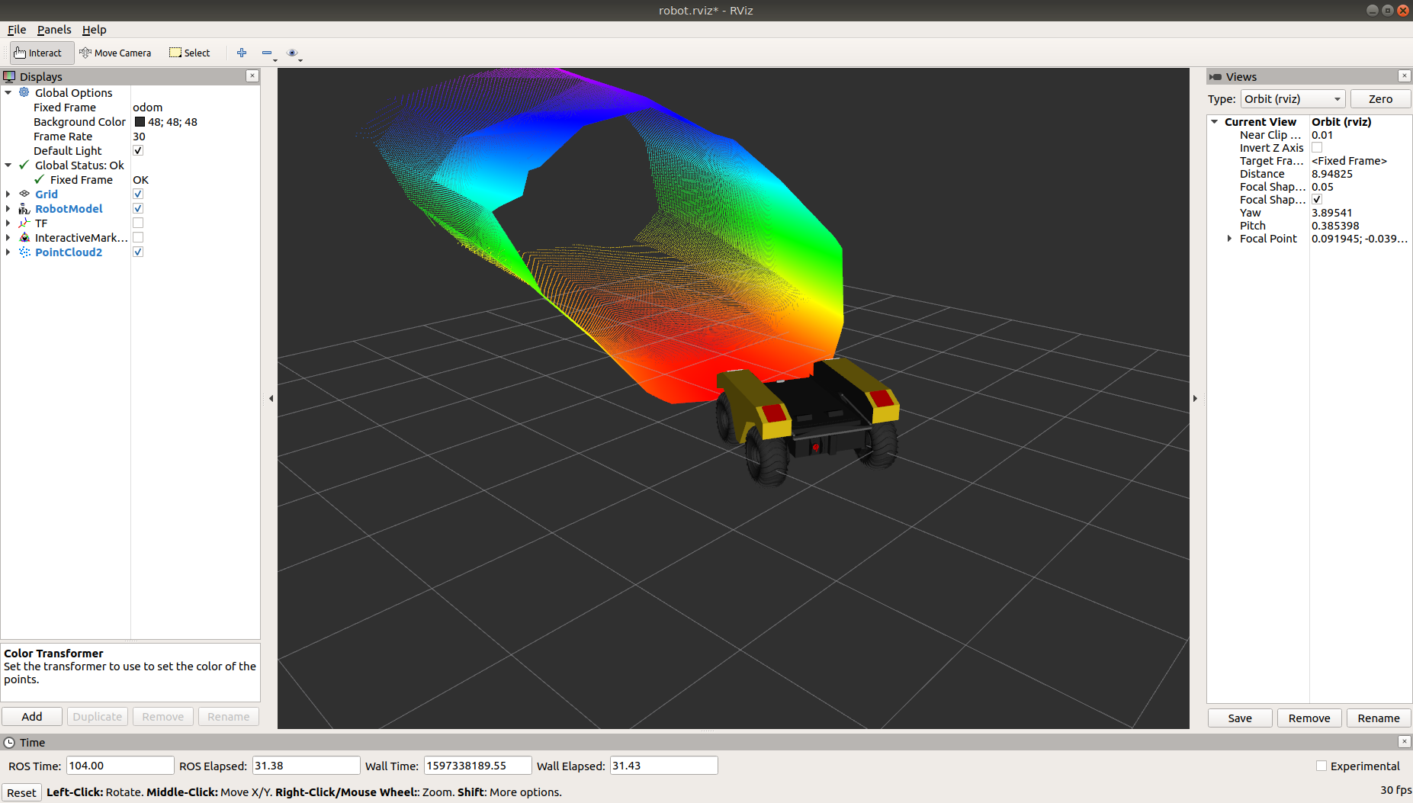Disable the Grid display checkbox
This screenshot has height=803, width=1413.
pos(138,194)
